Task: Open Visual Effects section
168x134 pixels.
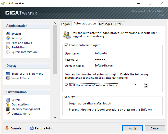Action: [x=20, y=78]
